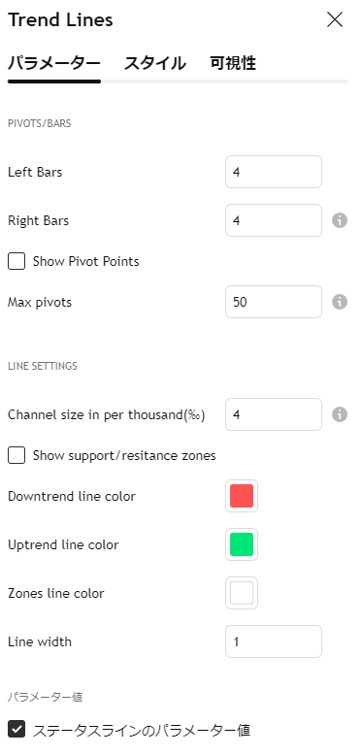Tick the Show support/resitance zones checkbox
364x755 pixels.
[x=17, y=455]
